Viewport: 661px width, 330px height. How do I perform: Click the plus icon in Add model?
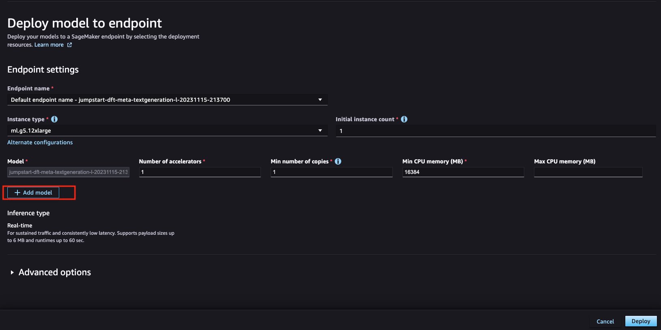pyautogui.click(x=17, y=193)
